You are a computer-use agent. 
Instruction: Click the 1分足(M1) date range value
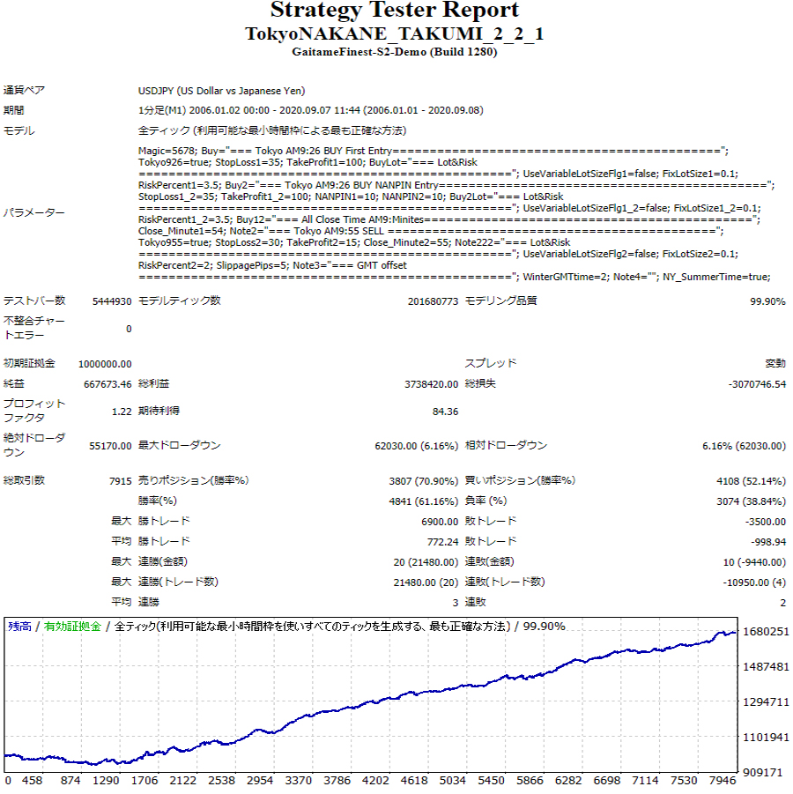point(310,110)
